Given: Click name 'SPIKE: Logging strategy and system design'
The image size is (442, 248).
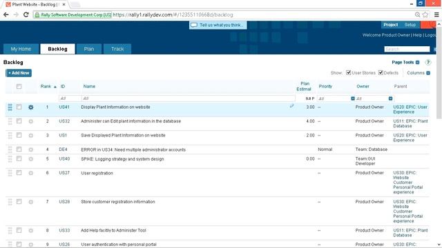Looking at the screenshot, I should point(122,159).
